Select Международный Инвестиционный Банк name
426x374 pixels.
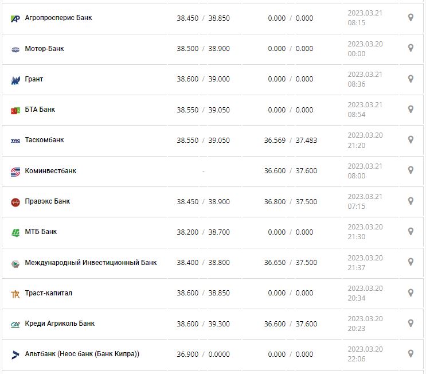(x=91, y=263)
